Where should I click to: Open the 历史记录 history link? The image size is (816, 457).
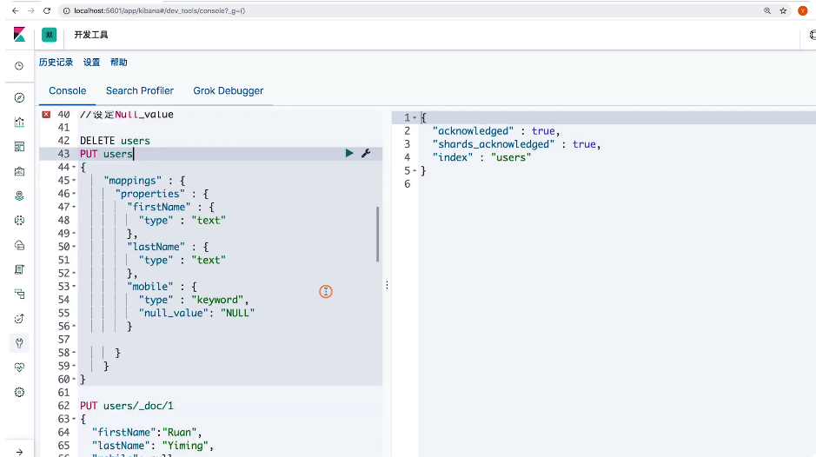[56, 63]
